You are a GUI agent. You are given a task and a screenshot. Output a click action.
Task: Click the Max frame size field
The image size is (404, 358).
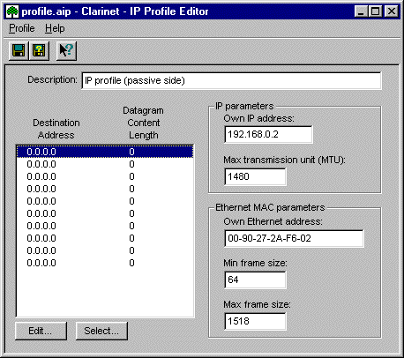click(x=255, y=321)
